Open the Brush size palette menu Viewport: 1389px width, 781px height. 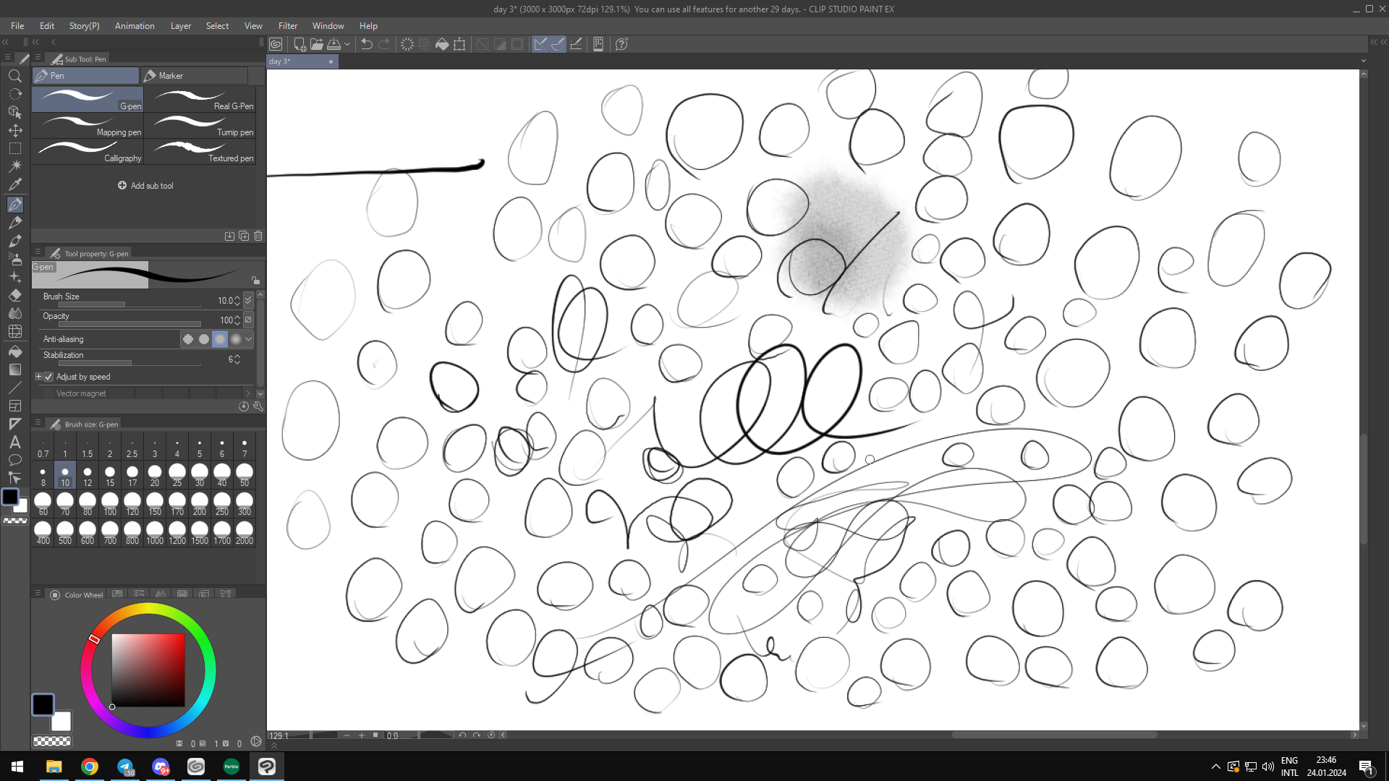point(38,422)
